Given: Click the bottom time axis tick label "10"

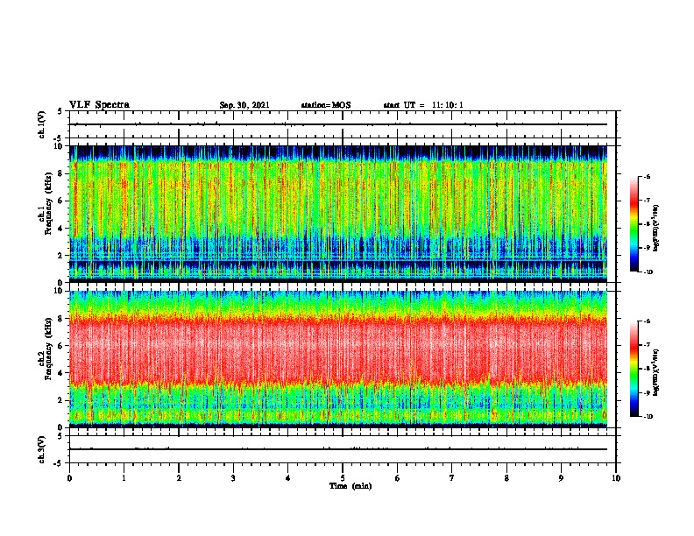Looking at the screenshot, I should coord(616,478).
